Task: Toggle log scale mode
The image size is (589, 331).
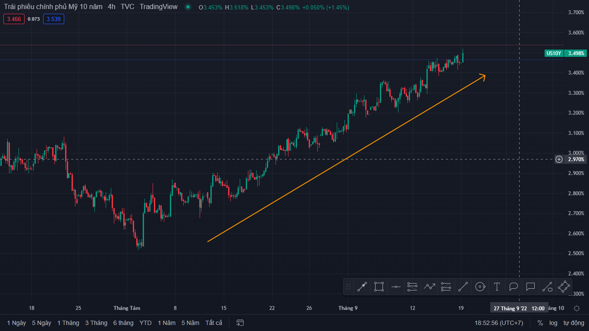Action: [x=553, y=323]
